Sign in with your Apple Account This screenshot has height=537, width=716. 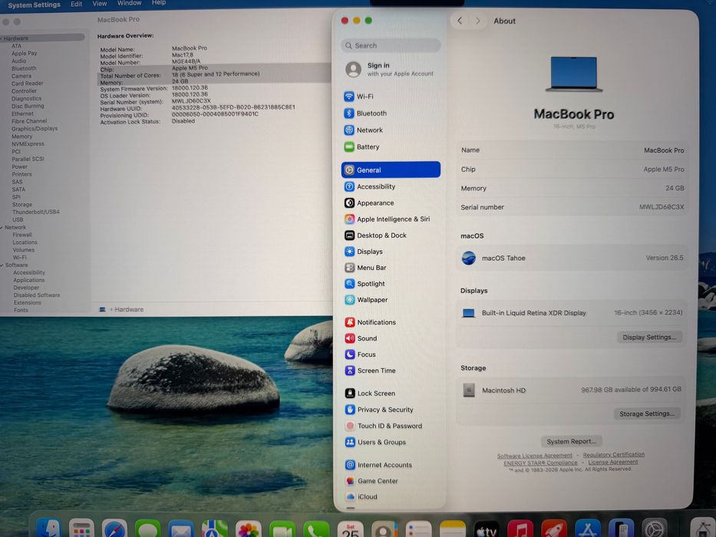click(391, 69)
